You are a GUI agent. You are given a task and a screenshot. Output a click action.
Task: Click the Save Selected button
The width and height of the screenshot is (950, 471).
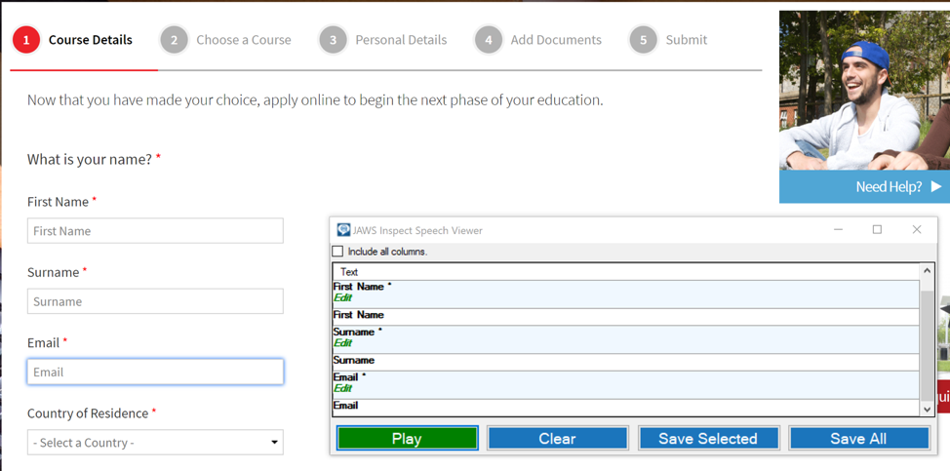tap(708, 439)
